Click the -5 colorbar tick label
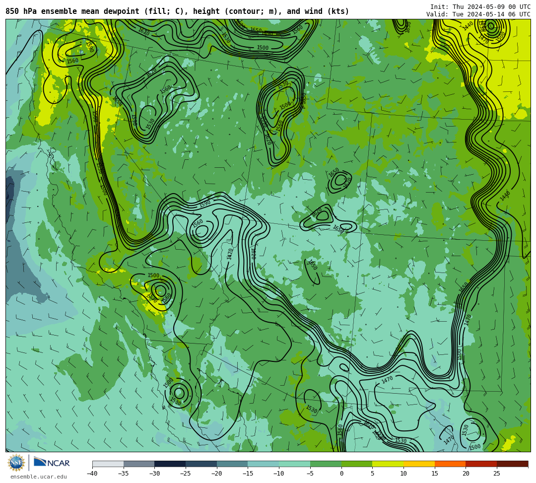The width and height of the screenshot is (536, 483). coord(310,474)
